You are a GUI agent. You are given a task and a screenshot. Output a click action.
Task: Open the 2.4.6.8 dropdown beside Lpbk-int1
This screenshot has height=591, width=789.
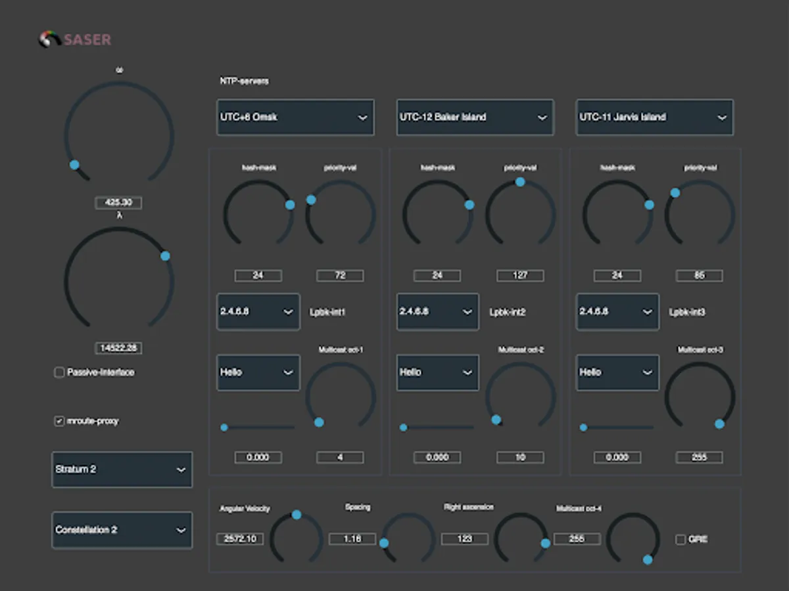coord(258,312)
